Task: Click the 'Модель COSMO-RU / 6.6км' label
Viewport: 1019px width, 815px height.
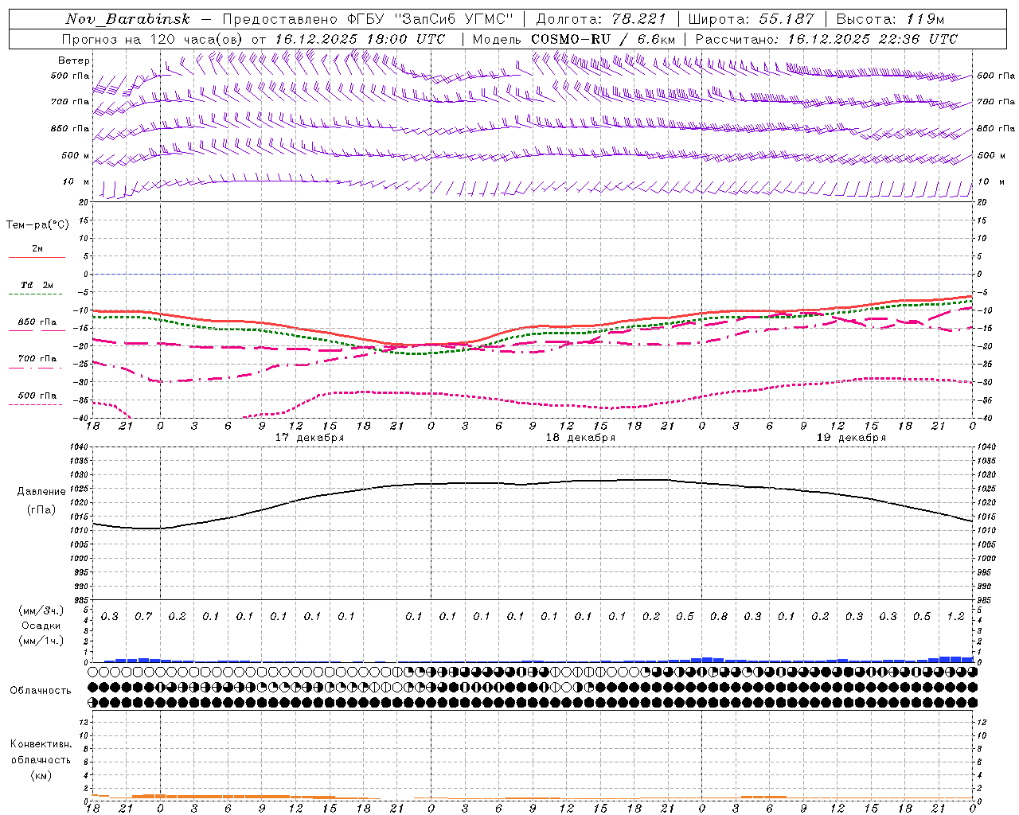Action: pyautogui.click(x=574, y=39)
